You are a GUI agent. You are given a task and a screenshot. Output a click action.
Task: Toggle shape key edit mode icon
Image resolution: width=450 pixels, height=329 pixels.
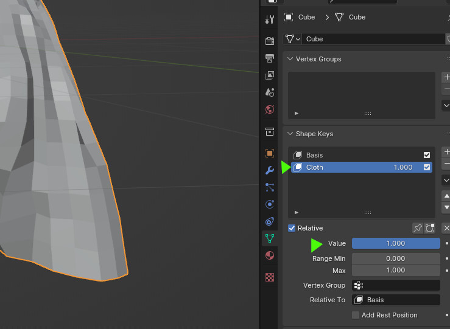click(430, 228)
